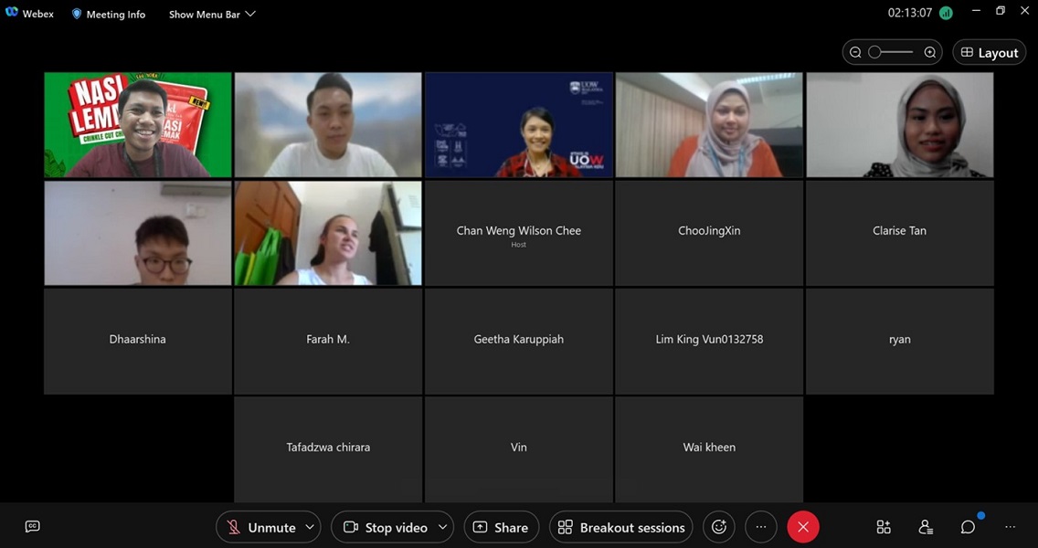Click the video grid zoom slider
The image size is (1038, 548).
[x=892, y=53]
